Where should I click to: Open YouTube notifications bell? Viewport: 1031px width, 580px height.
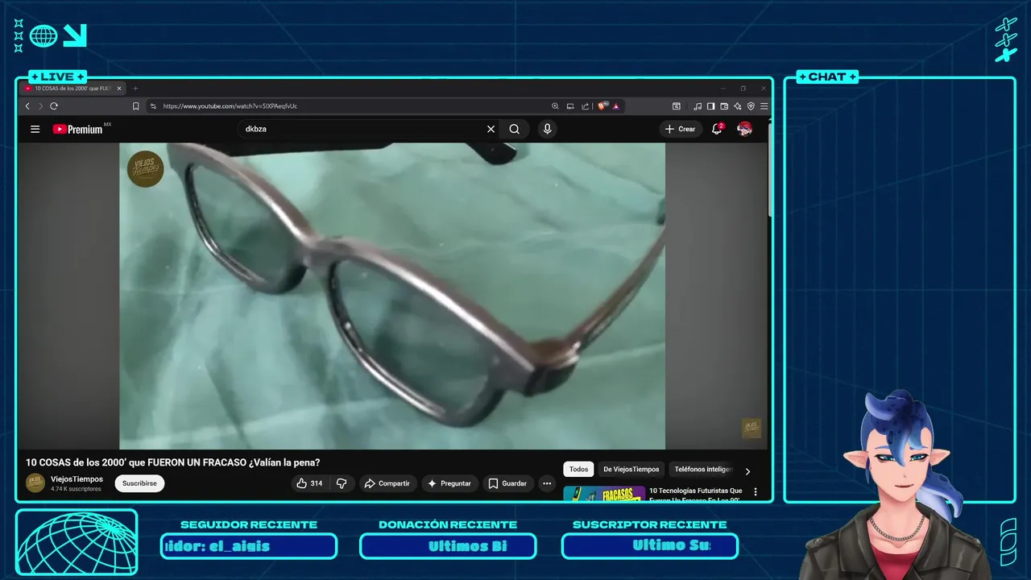pos(717,129)
